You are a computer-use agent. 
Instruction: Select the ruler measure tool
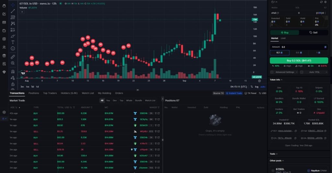click(x=13, y=57)
